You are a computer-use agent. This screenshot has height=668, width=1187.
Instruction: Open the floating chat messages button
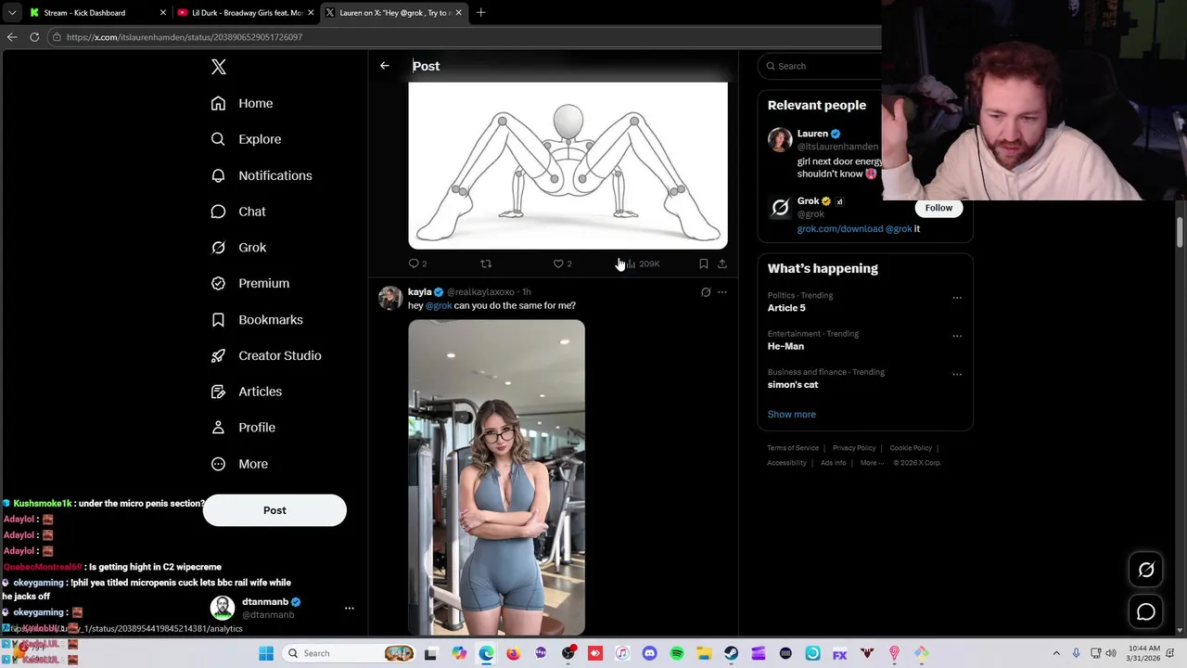click(1146, 612)
